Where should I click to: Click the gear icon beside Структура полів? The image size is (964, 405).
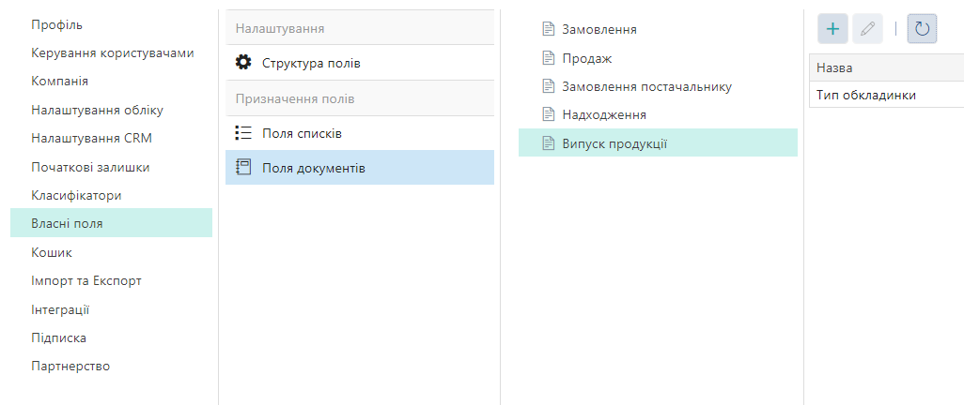[243, 63]
